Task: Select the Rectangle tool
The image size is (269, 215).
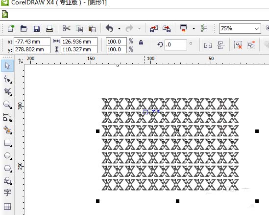Action: click(x=8, y=143)
